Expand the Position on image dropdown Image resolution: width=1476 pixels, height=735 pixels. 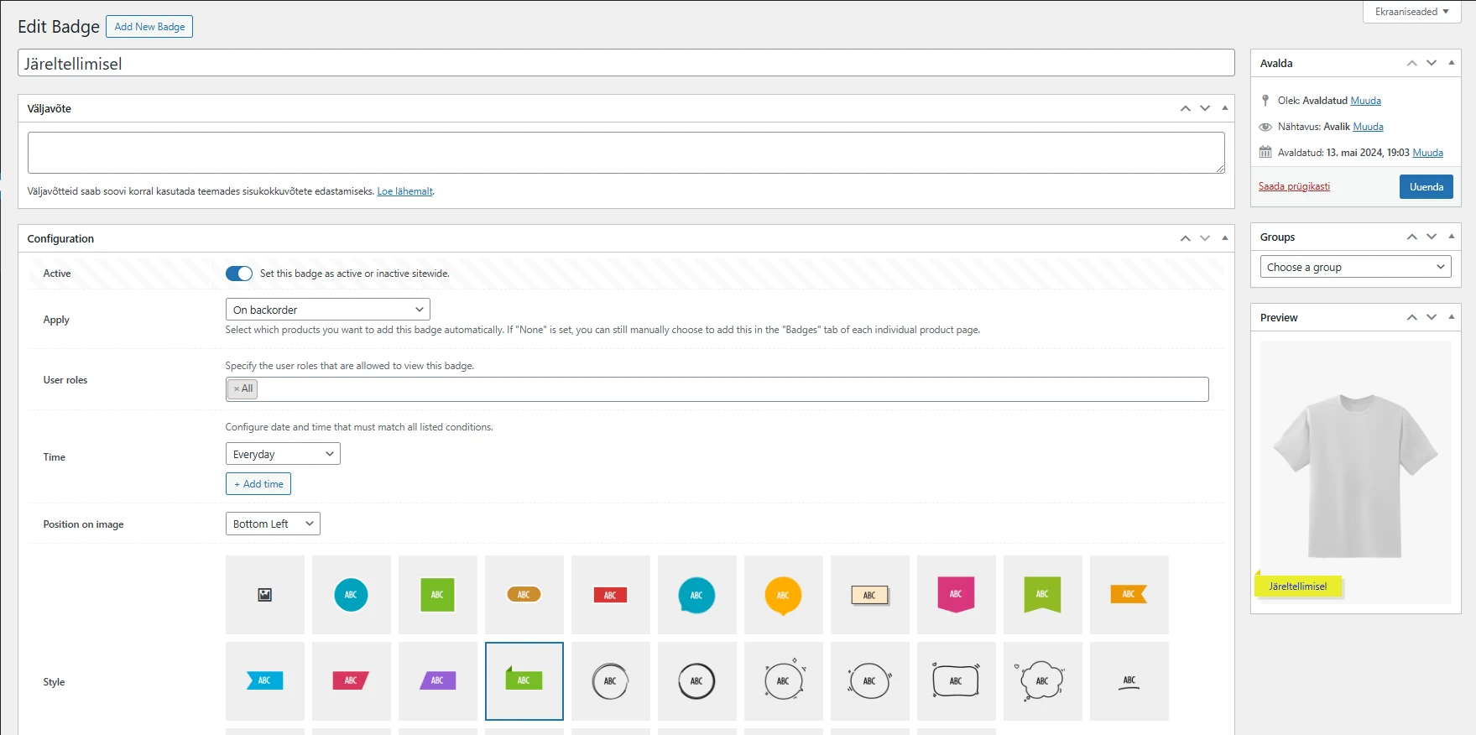[273, 524]
